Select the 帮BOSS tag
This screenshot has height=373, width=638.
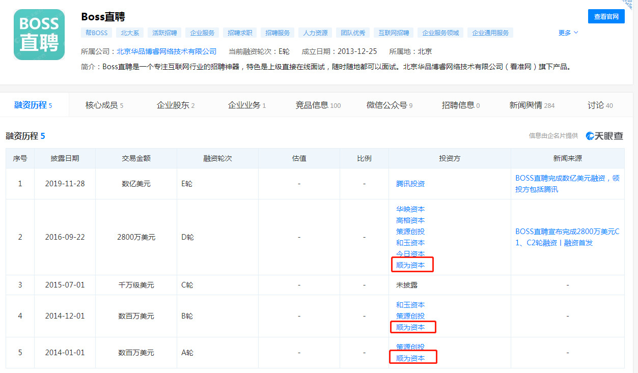click(97, 33)
